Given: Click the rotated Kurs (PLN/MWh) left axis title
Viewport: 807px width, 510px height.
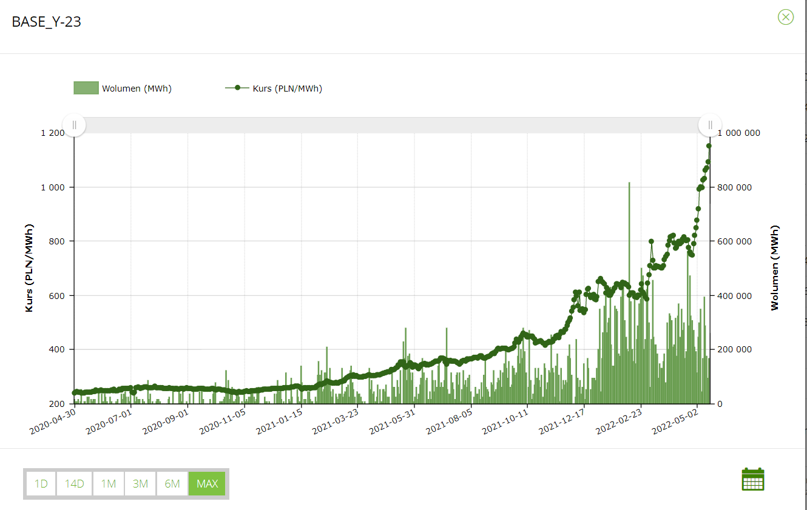Looking at the screenshot, I should [x=29, y=267].
